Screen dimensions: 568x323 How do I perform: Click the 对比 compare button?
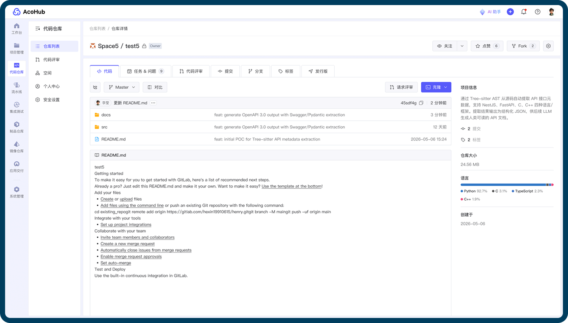tap(155, 87)
